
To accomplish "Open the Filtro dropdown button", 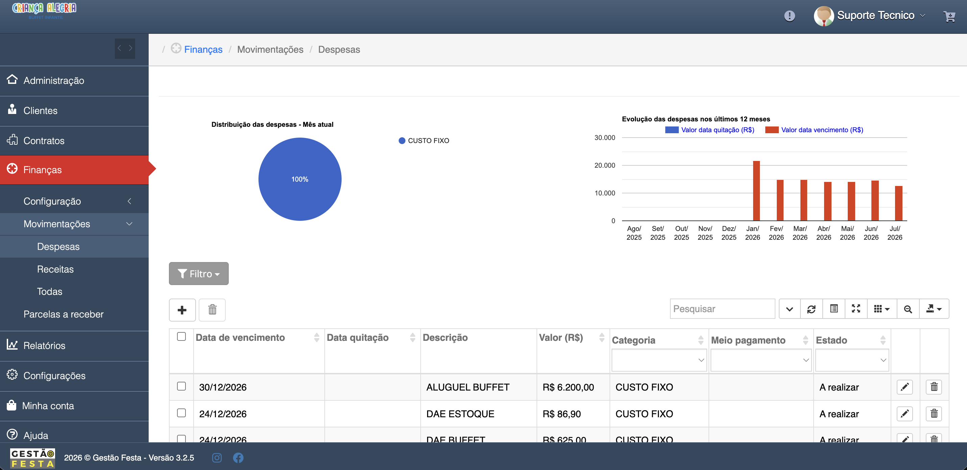I will tap(199, 274).
